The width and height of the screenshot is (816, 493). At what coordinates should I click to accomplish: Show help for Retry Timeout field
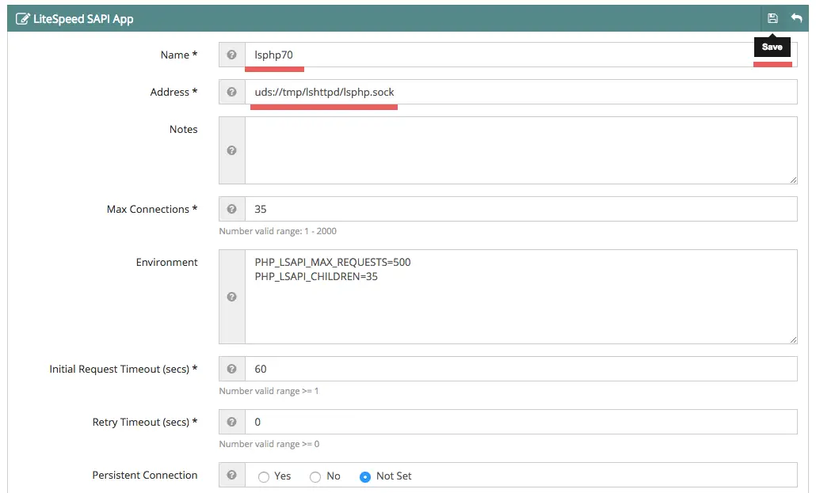(x=231, y=422)
